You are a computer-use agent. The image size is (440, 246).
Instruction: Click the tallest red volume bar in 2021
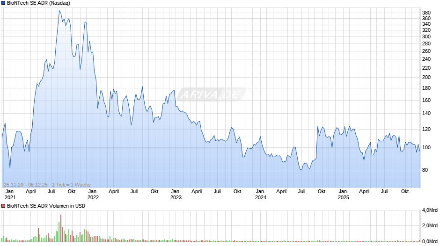tap(60, 228)
